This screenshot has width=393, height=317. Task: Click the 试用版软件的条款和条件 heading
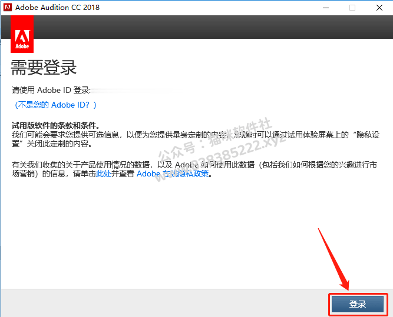55,125
